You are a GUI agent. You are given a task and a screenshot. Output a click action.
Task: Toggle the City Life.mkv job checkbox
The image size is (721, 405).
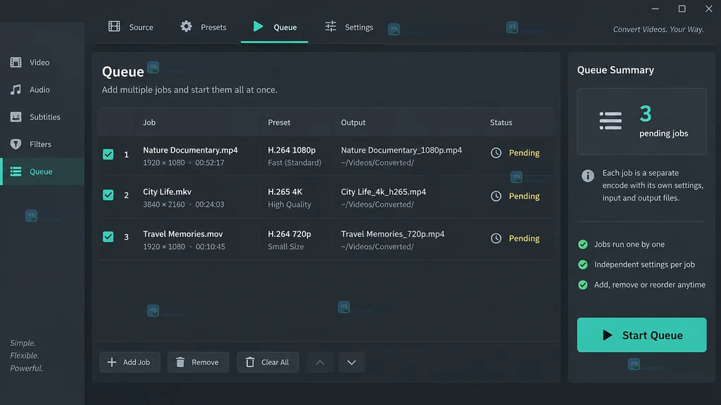pos(108,195)
